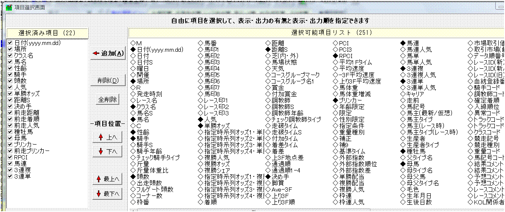Image resolution: width=505 pixels, height=212 pixels.
Task: Select 馬連人気 item
Action: click(x=416, y=50)
